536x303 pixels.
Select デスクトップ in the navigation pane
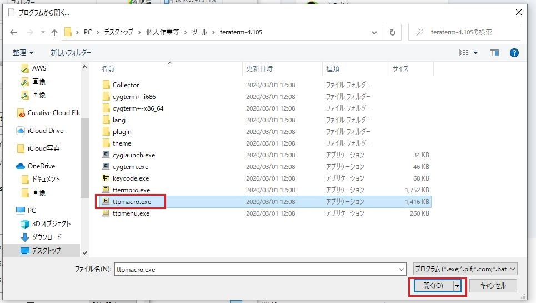coord(41,250)
